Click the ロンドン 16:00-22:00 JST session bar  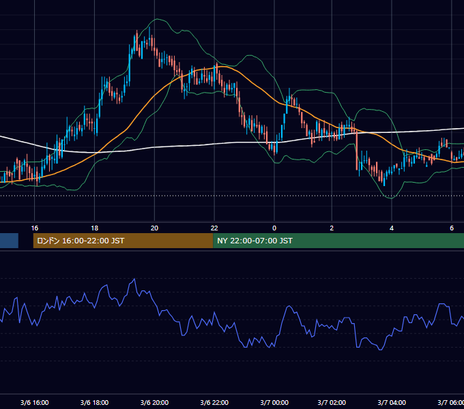123,241
